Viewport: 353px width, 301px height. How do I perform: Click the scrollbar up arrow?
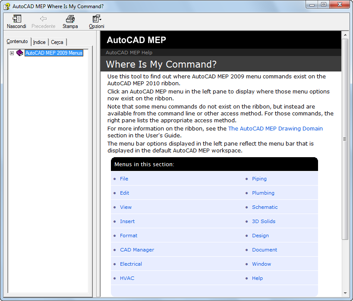click(x=345, y=35)
